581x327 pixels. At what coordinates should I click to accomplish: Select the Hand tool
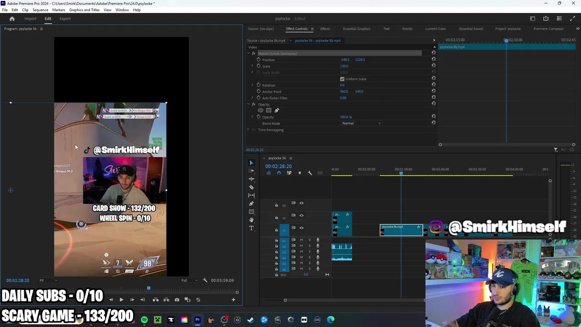click(251, 220)
